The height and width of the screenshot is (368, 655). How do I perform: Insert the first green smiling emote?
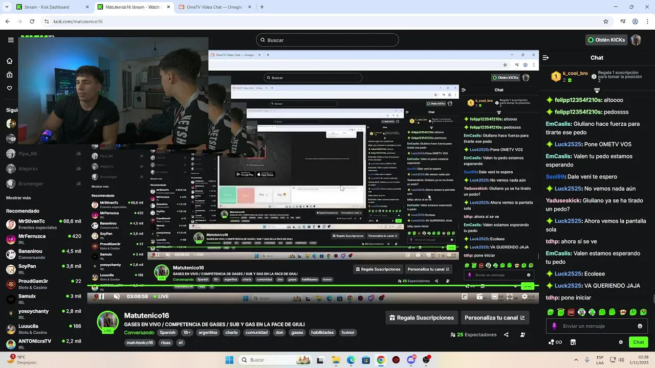[551, 312]
